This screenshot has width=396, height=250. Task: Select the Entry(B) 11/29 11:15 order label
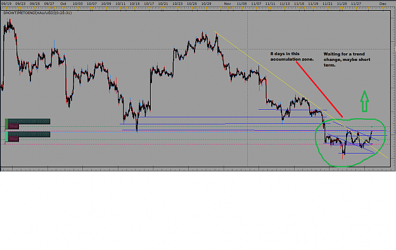[x=29, y=121]
